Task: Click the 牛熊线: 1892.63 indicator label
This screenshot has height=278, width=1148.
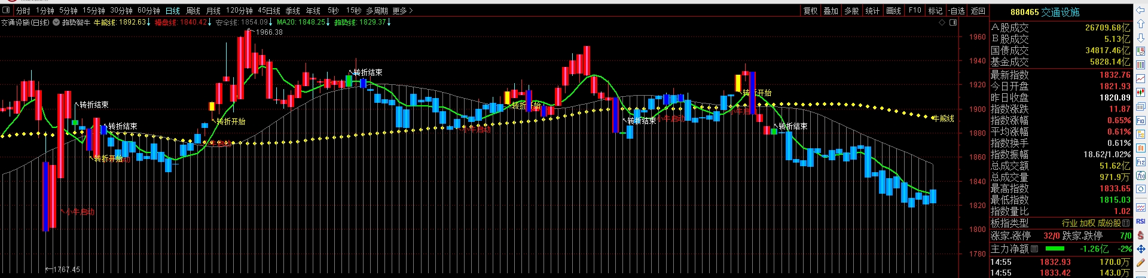Action: tap(122, 22)
